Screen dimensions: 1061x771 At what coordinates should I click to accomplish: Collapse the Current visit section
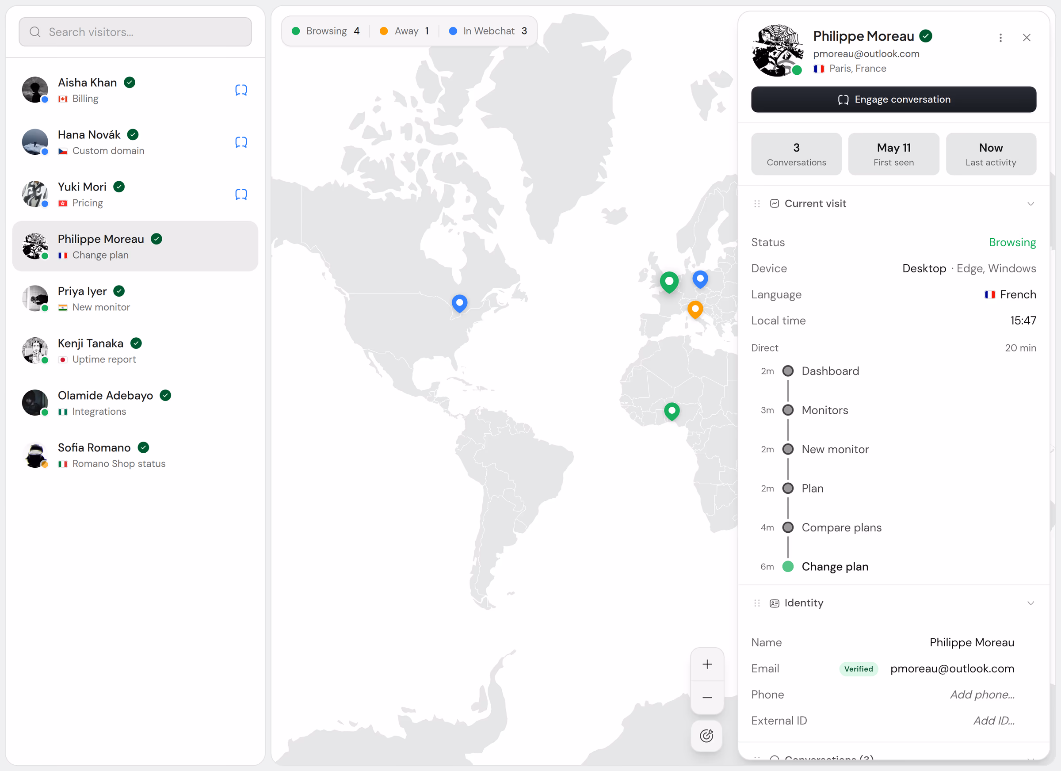[1030, 203]
